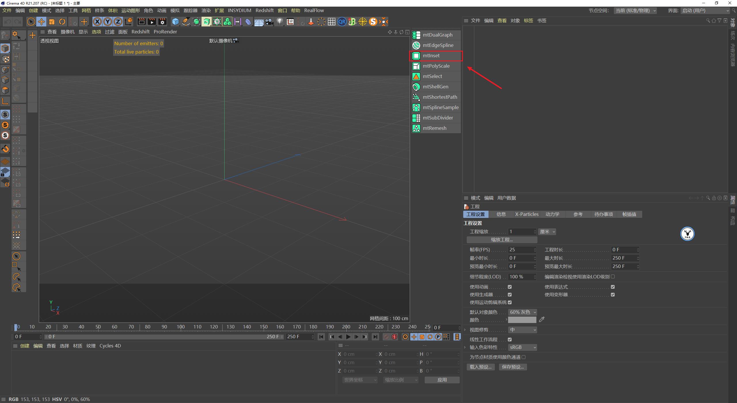This screenshot has width=737, height=403.
Task: Open the 界面 启动(用户) layout dropdown
Action: click(x=705, y=10)
